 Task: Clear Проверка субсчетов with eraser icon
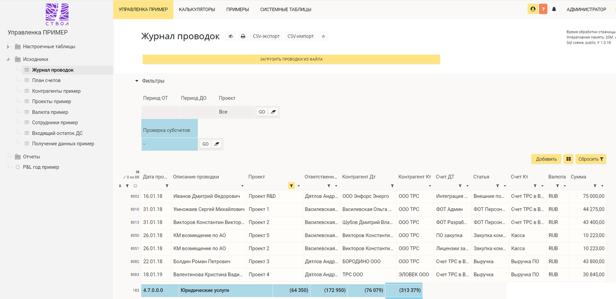[x=217, y=144]
